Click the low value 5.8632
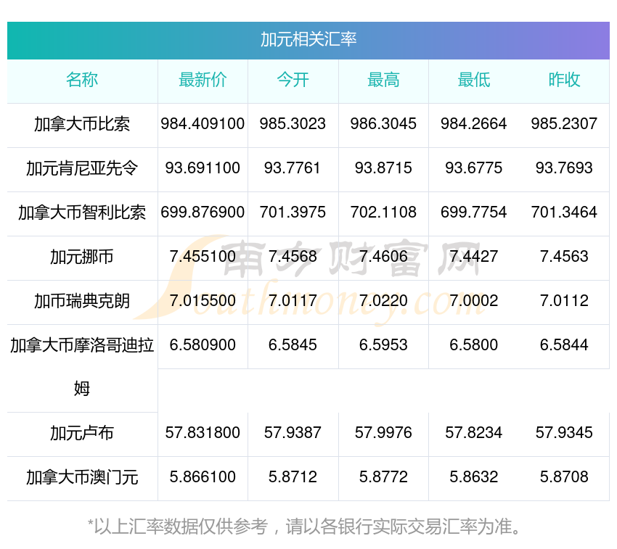 coord(474,477)
